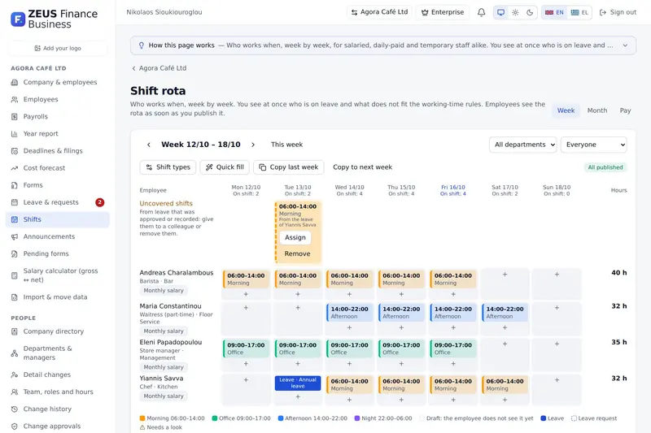This screenshot has height=433, width=651.
Task: Switch rota view to Month
Action: coord(597,110)
